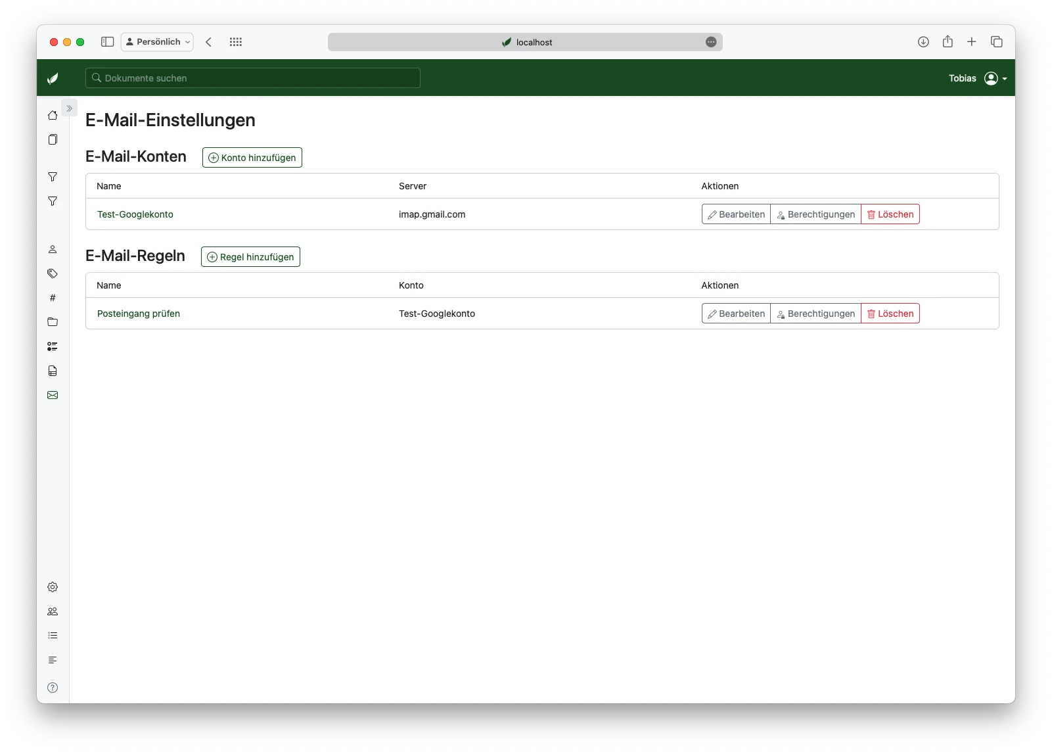Open the Persönlich profile dropdown

(x=157, y=42)
